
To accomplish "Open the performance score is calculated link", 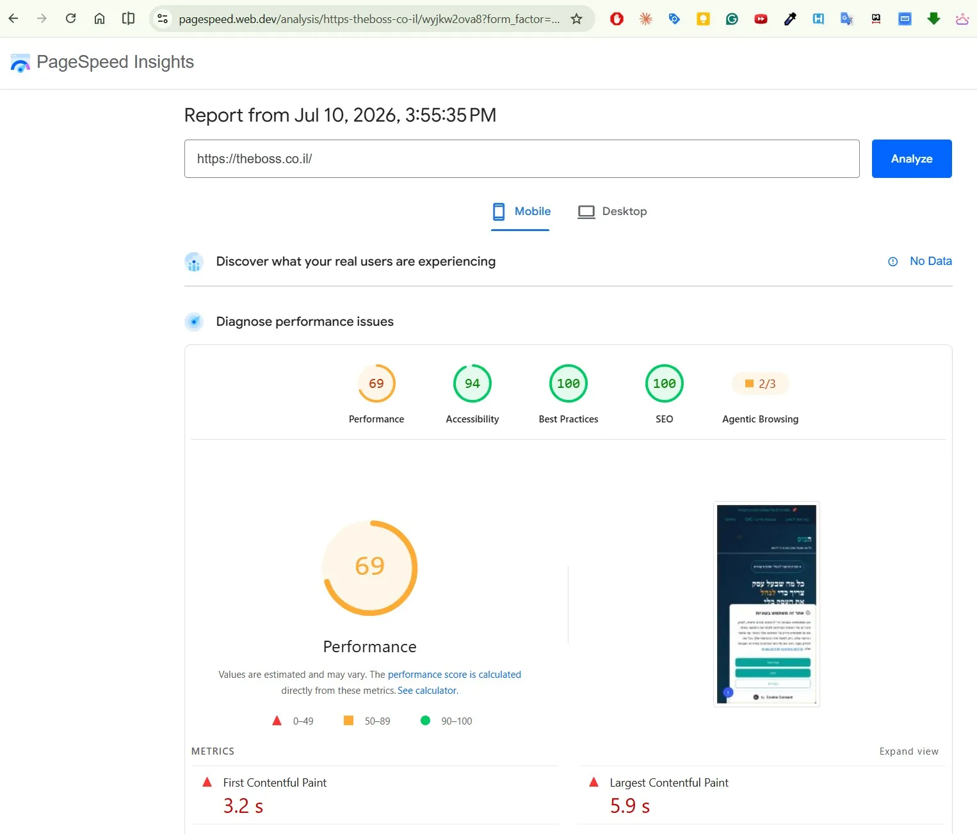I will click(x=455, y=675).
